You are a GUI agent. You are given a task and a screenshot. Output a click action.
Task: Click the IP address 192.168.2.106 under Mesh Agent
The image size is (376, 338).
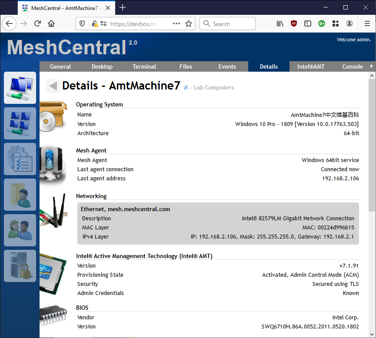[x=340, y=179]
